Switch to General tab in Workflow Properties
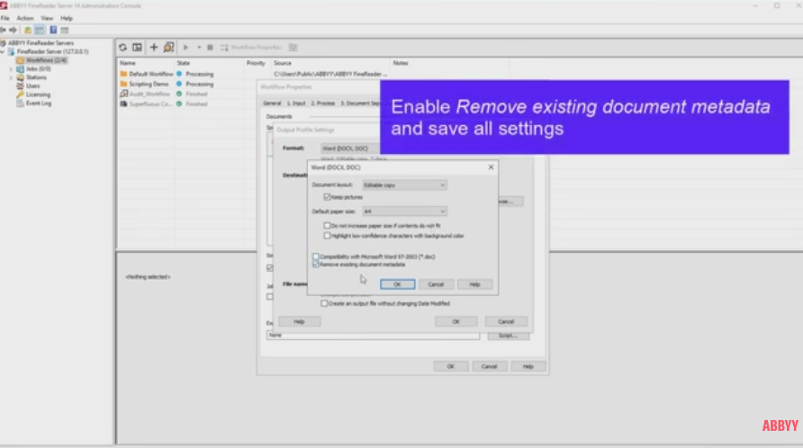 click(272, 103)
